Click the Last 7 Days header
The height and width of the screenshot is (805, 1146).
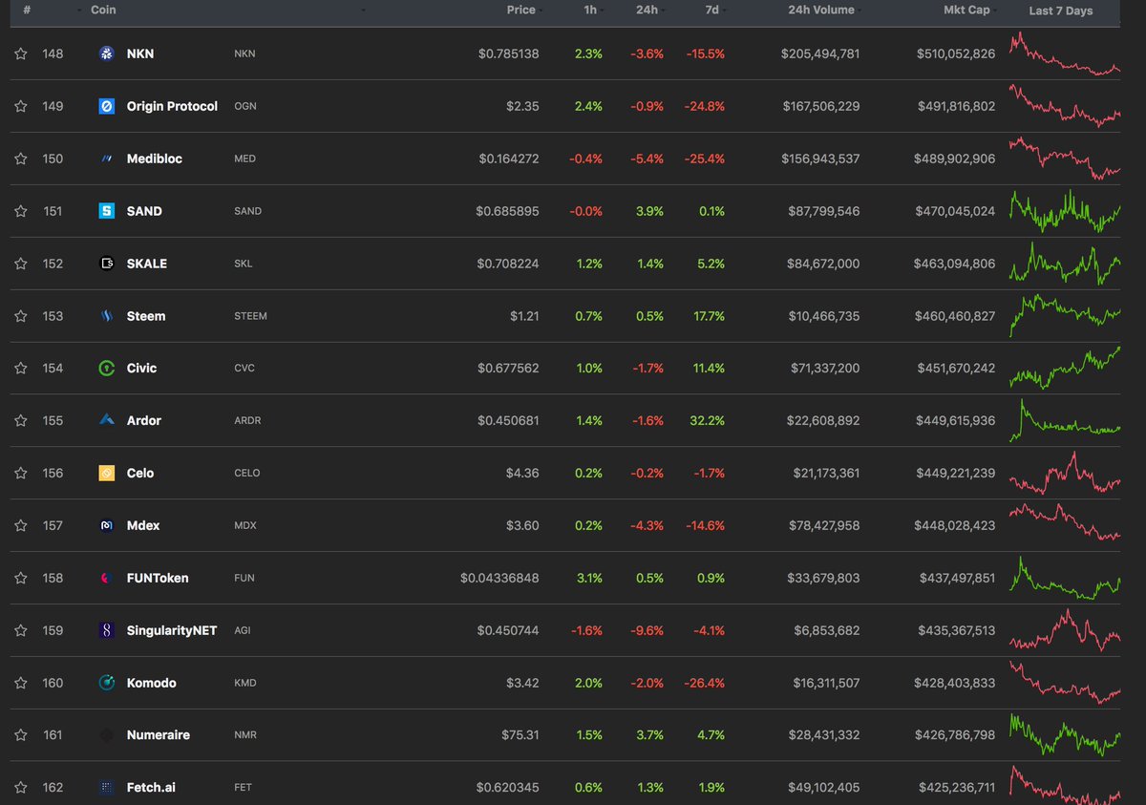pyautogui.click(x=1061, y=11)
